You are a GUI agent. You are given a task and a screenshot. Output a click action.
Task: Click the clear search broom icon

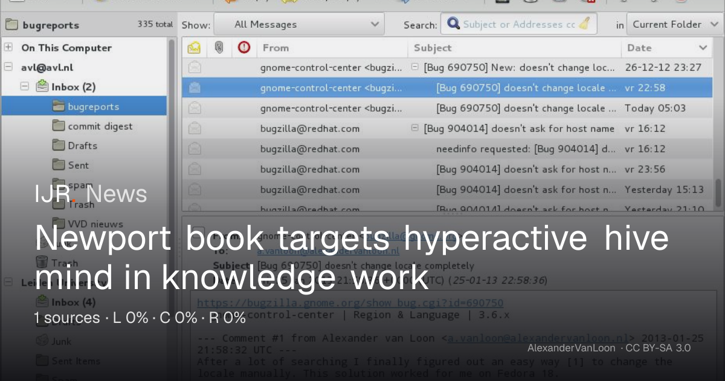pos(584,24)
